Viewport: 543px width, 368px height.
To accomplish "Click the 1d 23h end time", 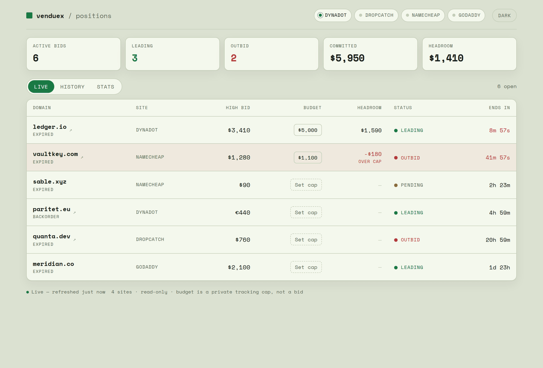I will (x=500, y=267).
